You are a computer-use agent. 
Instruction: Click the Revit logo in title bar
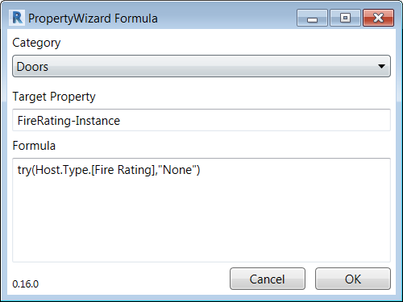point(17,18)
